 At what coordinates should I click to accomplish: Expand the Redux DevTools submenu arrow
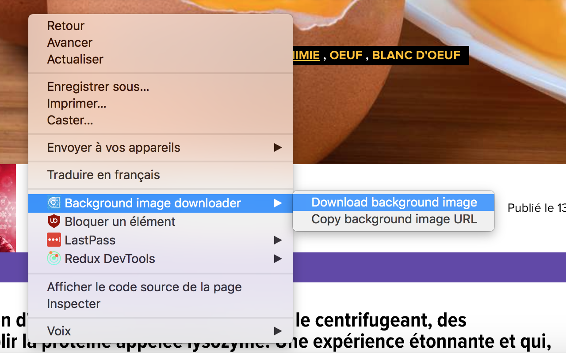click(x=278, y=259)
